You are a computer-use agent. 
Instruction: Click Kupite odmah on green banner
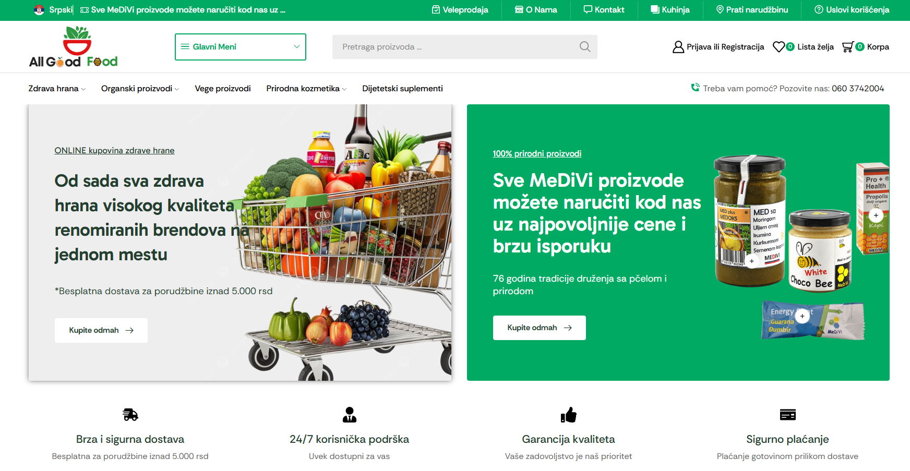pyautogui.click(x=540, y=328)
